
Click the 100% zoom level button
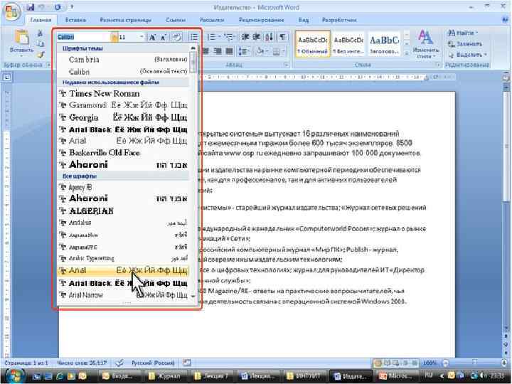coord(430,363)
